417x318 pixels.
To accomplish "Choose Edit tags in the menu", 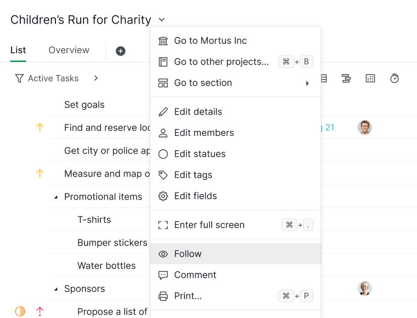I will (x=235, y=175).
